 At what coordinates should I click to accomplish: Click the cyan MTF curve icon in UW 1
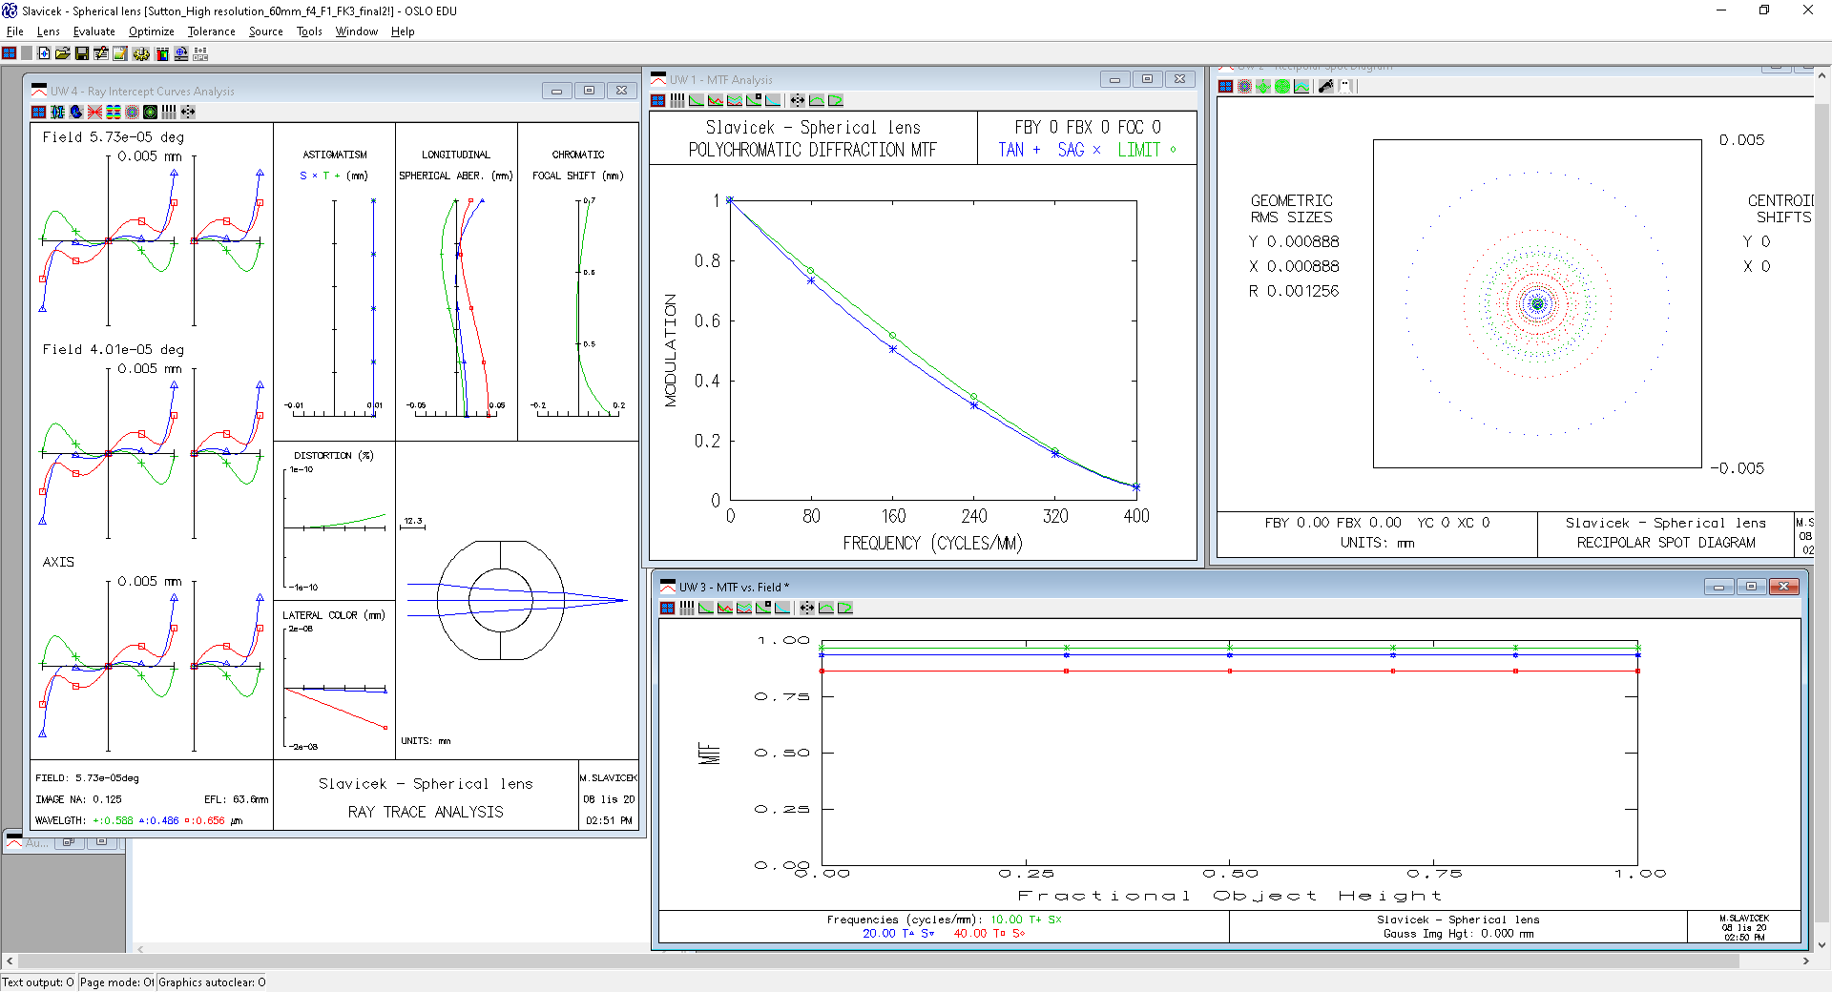click(x=773, y=100)
